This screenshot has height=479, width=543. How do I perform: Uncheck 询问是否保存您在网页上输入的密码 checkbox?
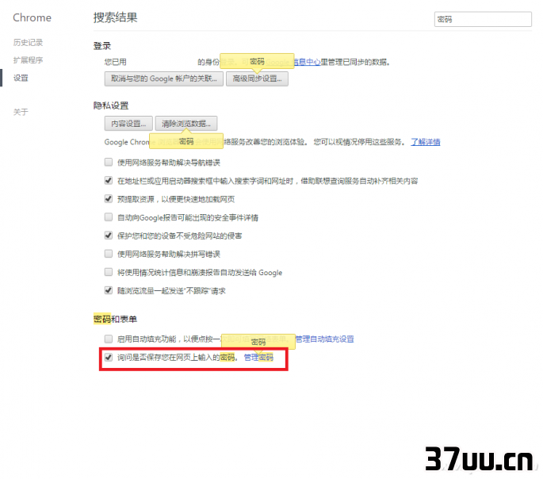(x=109, y=357)
